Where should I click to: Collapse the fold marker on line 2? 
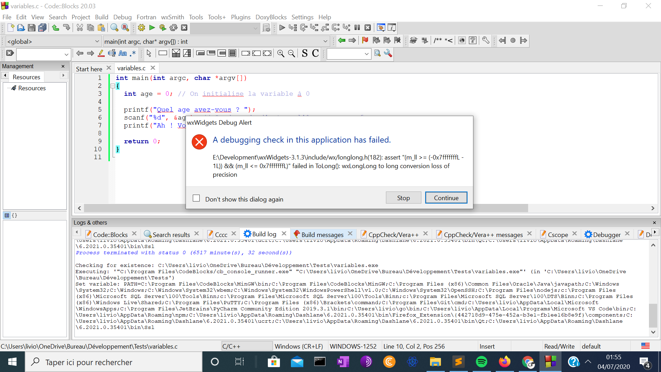(113, 86)
